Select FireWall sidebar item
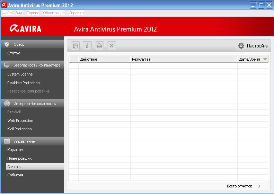The image size is (274, 194). tap(14, 112)
